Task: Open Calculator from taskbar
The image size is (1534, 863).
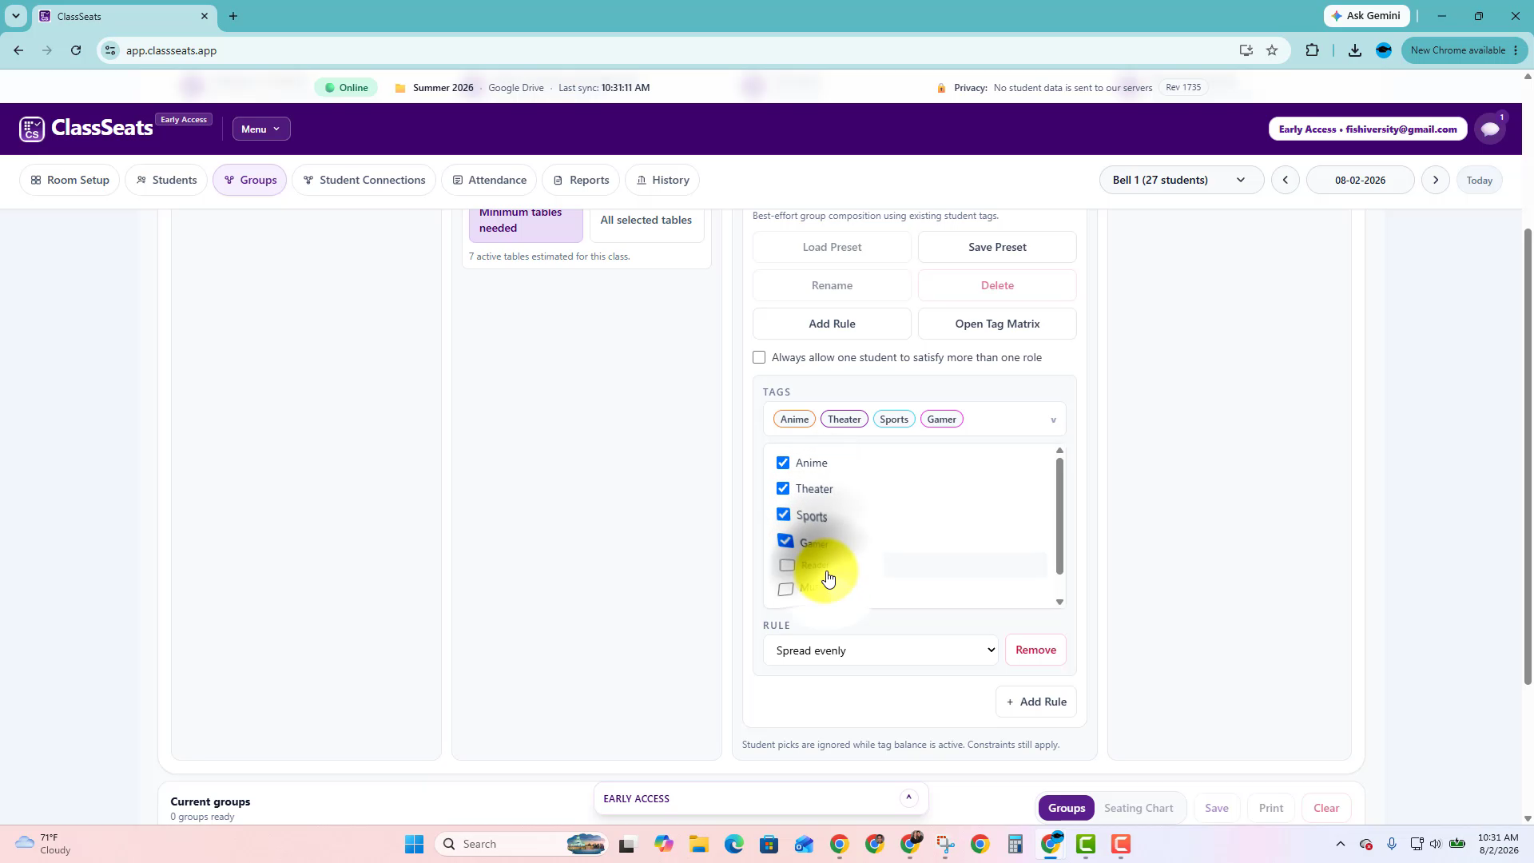Action: [x=1015, y=844]
